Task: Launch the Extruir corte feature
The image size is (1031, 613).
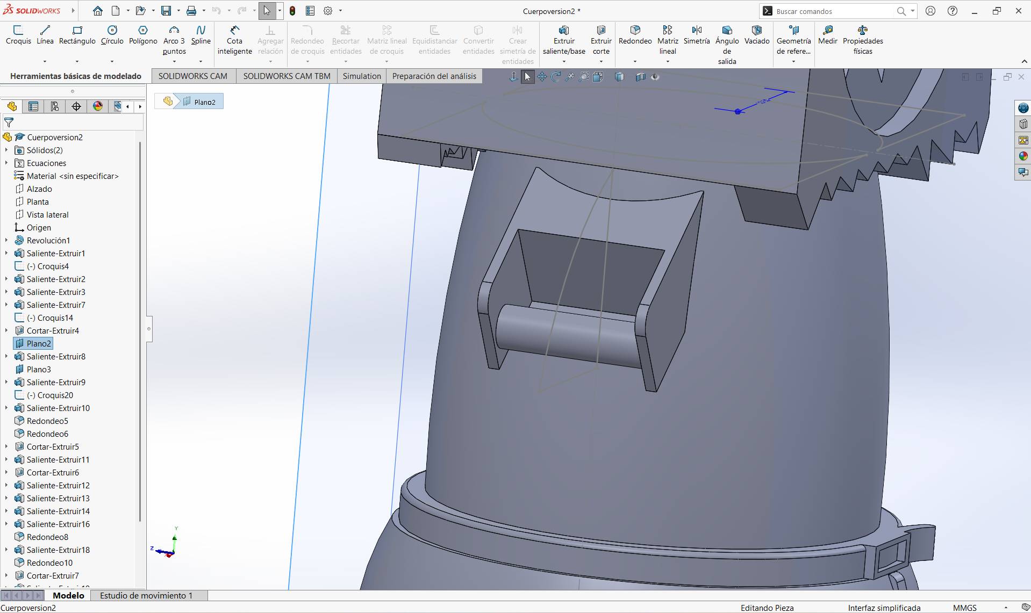Action: (601, 40)
